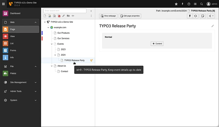
Task: Click the pencil icon to edit page title
Action: point(213,26)
